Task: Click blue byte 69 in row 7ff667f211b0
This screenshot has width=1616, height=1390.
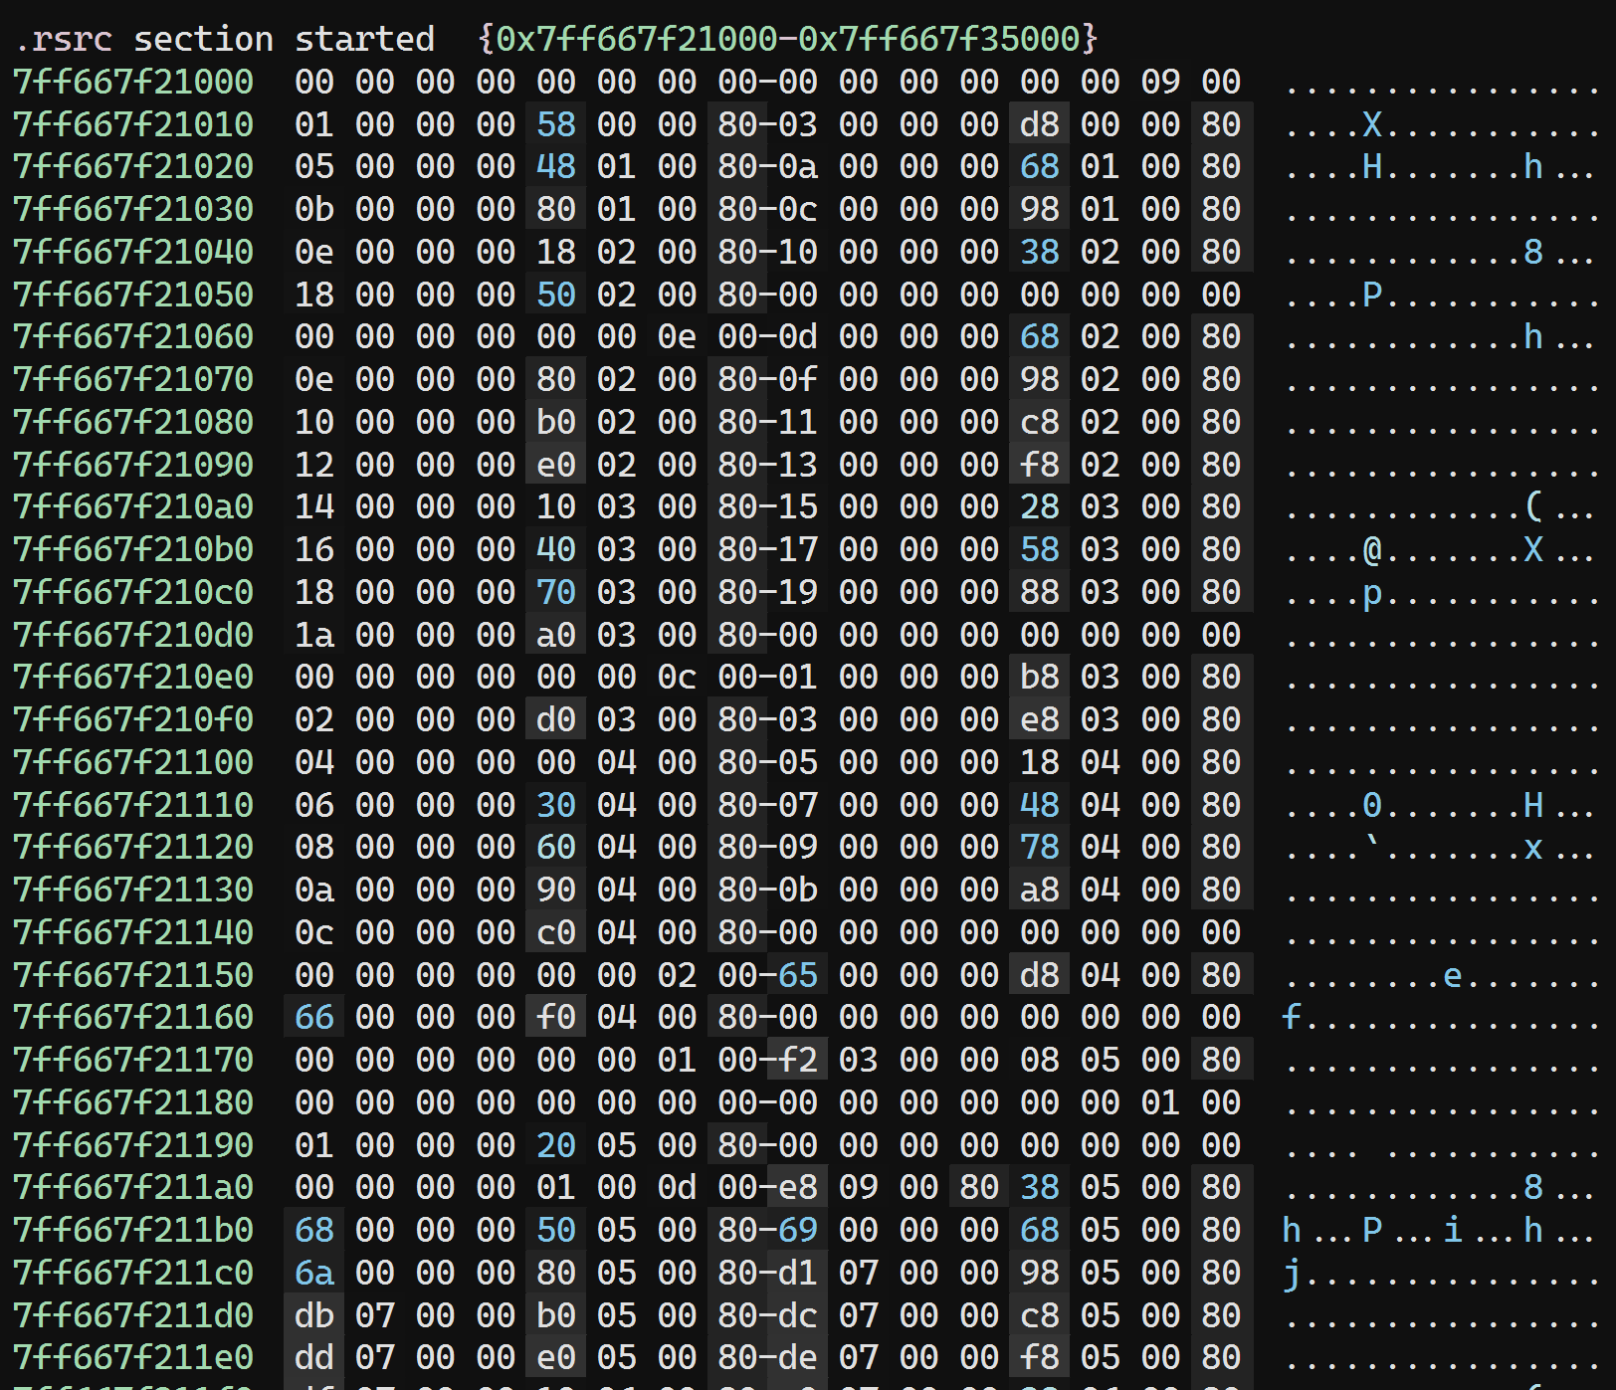Action: click(x=798, y=1230)
